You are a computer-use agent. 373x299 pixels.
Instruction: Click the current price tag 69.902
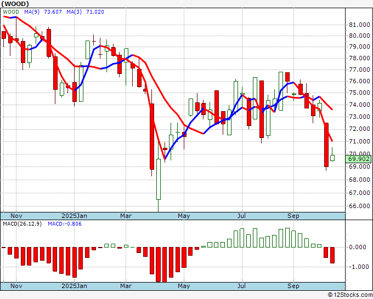[358, 159]
